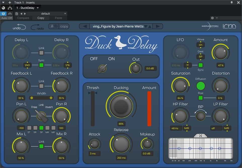Screen dimensions: 242x168
Task: Click the Ducking 85% value field
Action: point(121,124)
